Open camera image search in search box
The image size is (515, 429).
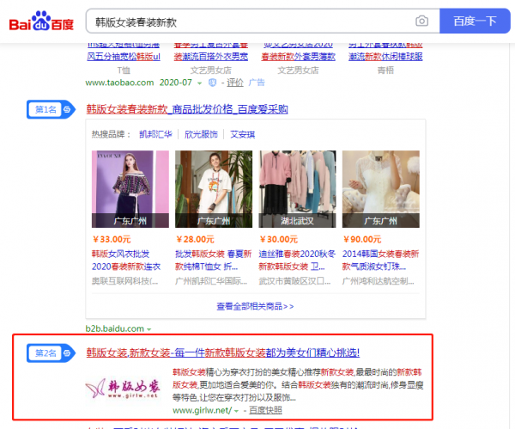(421, 21)
